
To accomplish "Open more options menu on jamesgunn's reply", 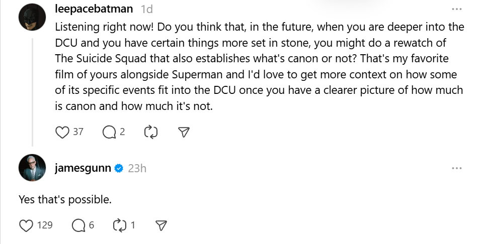I will point(456,168).
